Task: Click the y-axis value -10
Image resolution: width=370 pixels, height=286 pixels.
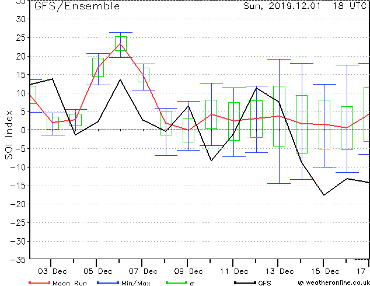Action: [18, 167]
